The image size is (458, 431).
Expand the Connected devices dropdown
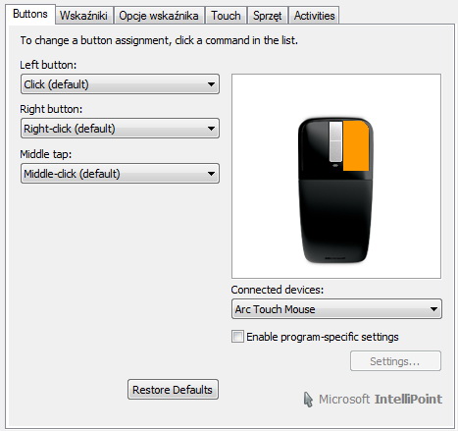pyautogui.click(x=336, y=309)
